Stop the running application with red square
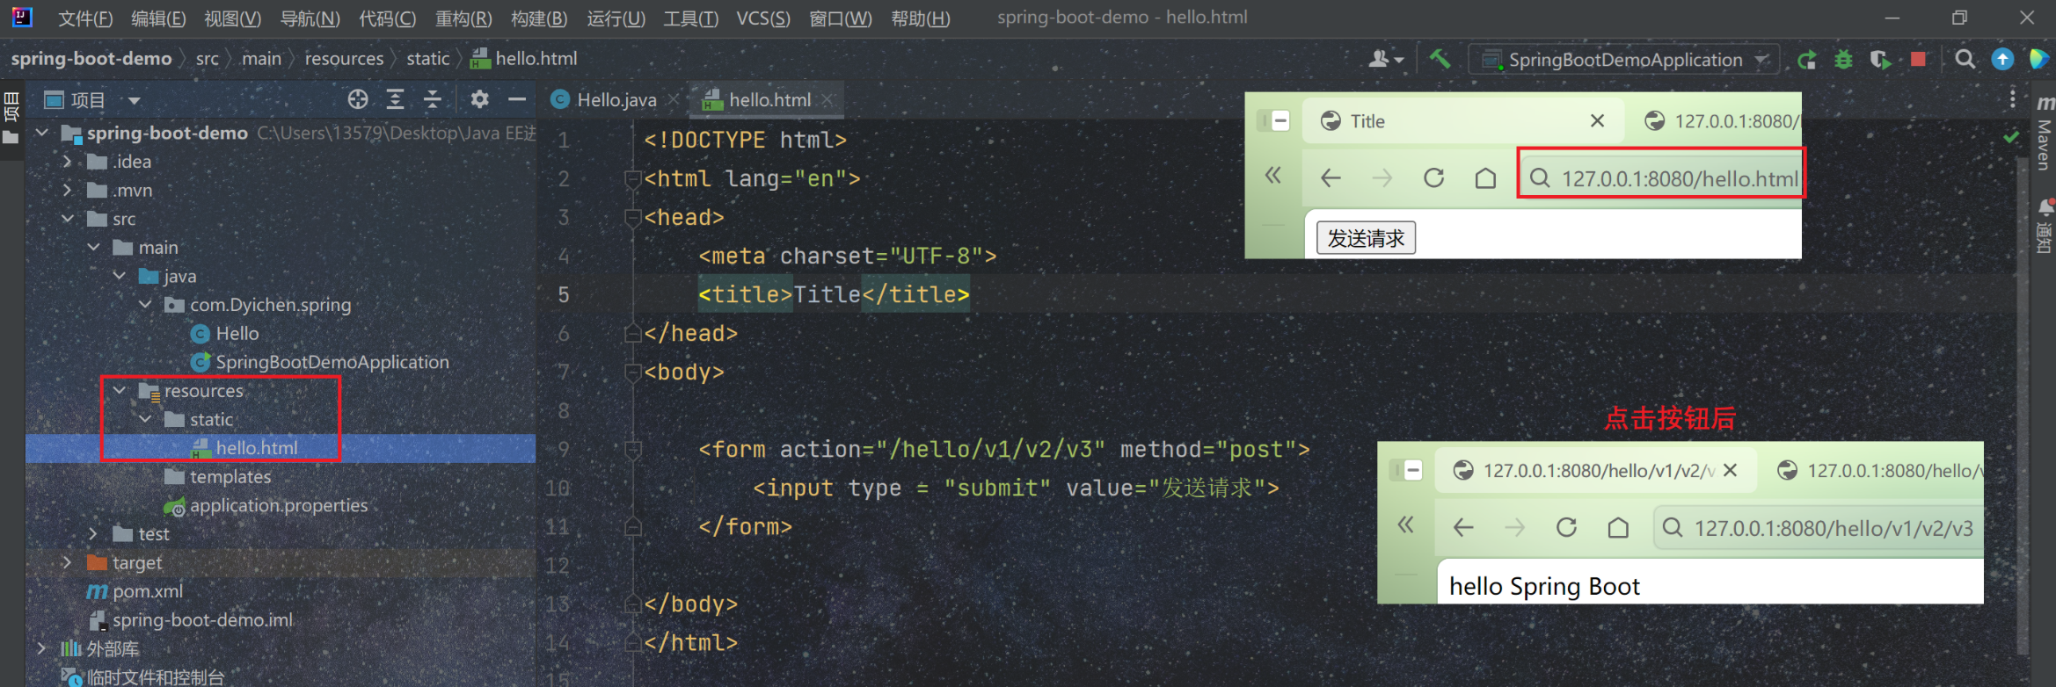Viewport: 2056px width, 687px height. coord(1918,60)
